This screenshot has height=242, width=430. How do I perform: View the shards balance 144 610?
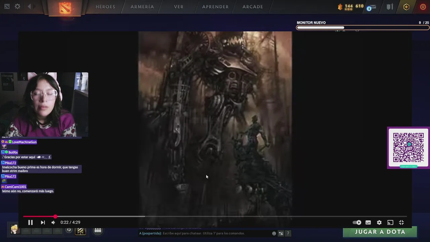[351, 6]
